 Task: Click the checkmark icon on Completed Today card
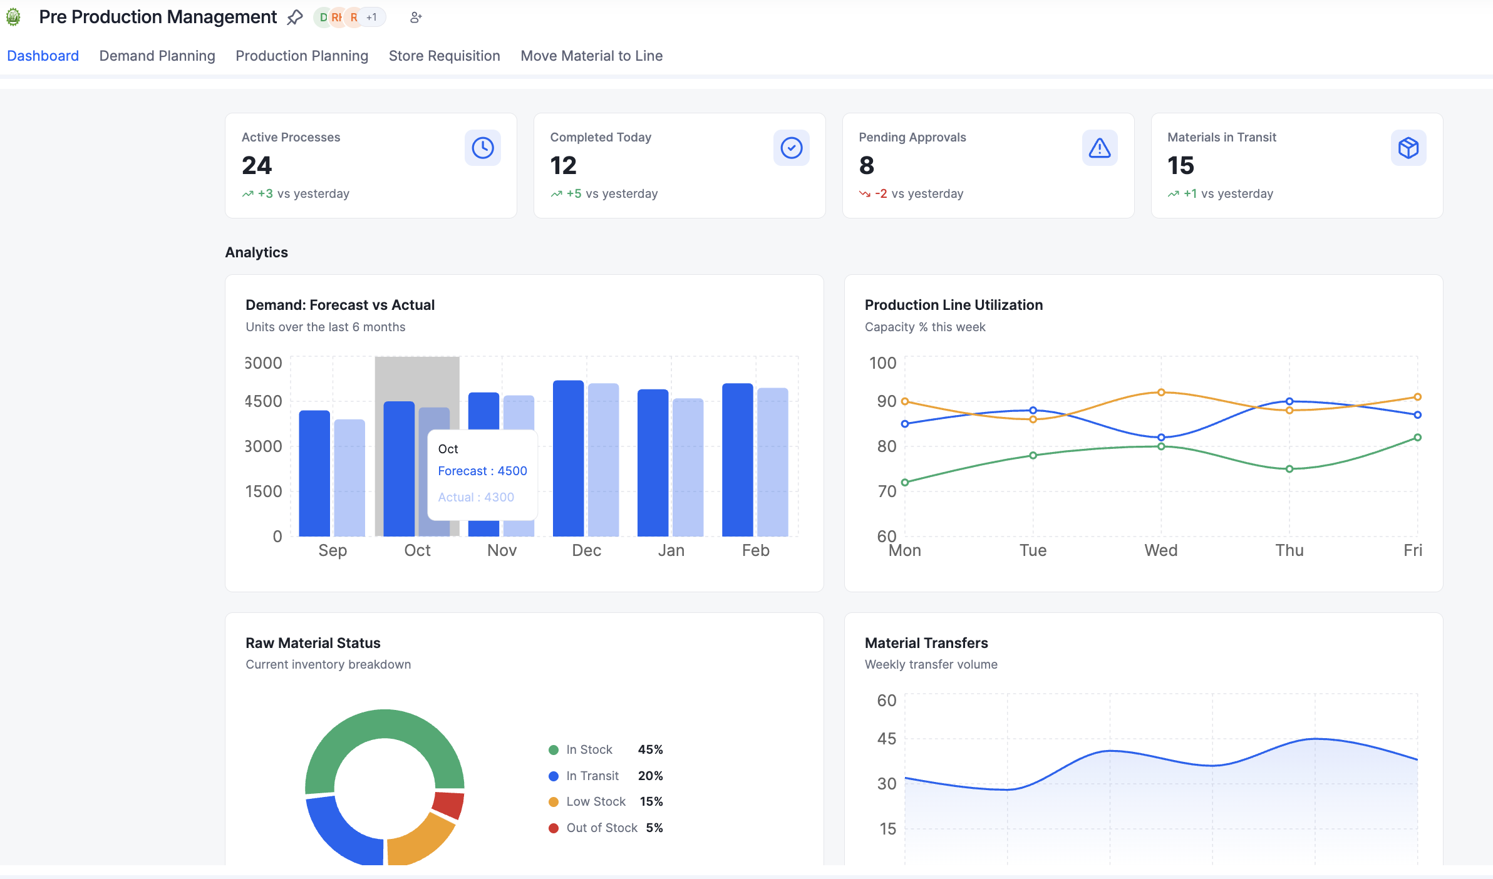791,148
